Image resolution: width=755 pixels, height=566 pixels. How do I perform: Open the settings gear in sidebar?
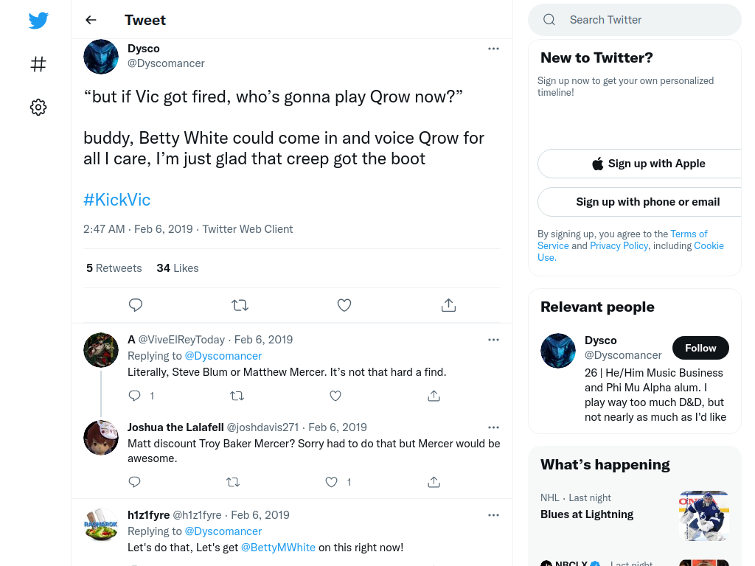[38, 108]
